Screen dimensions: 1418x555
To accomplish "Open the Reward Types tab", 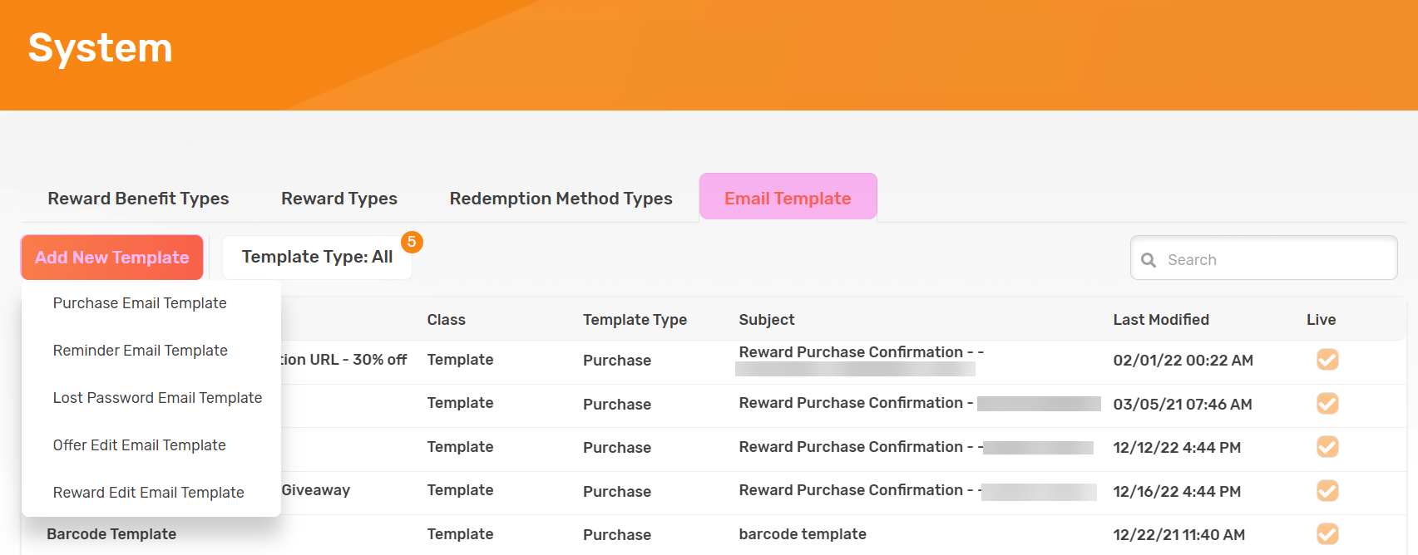I will tap(339, 199).
